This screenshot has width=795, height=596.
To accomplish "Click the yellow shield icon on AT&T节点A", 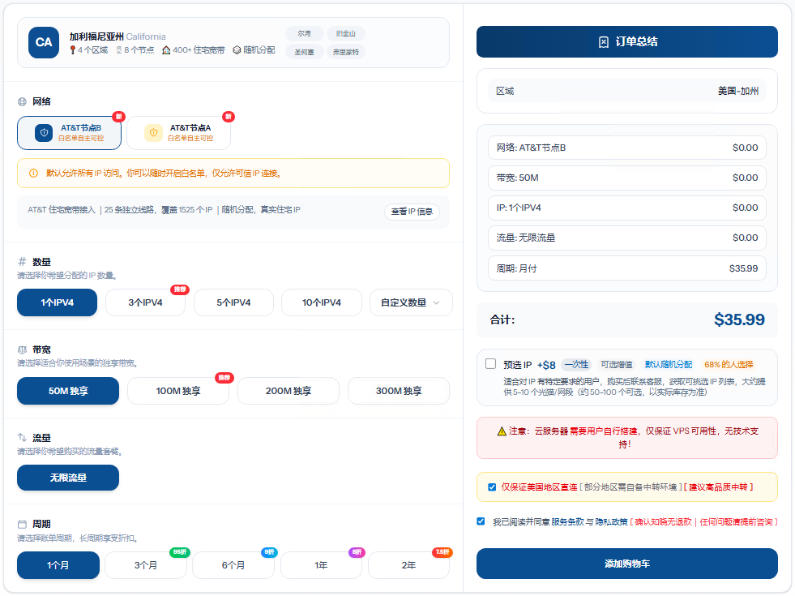I will (x=153, y=133).
